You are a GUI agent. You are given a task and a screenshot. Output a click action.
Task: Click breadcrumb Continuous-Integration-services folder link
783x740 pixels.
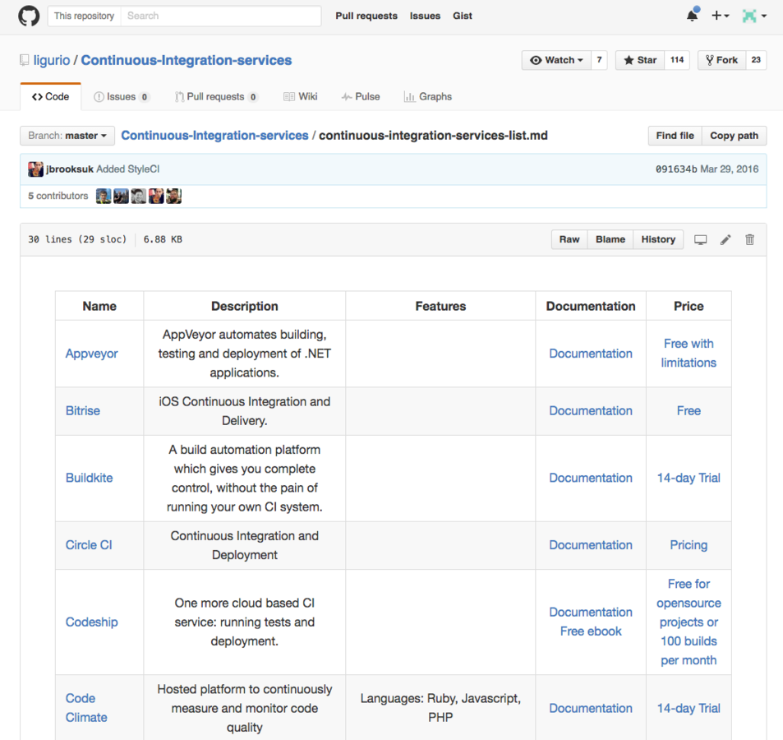tap(214, 136)
